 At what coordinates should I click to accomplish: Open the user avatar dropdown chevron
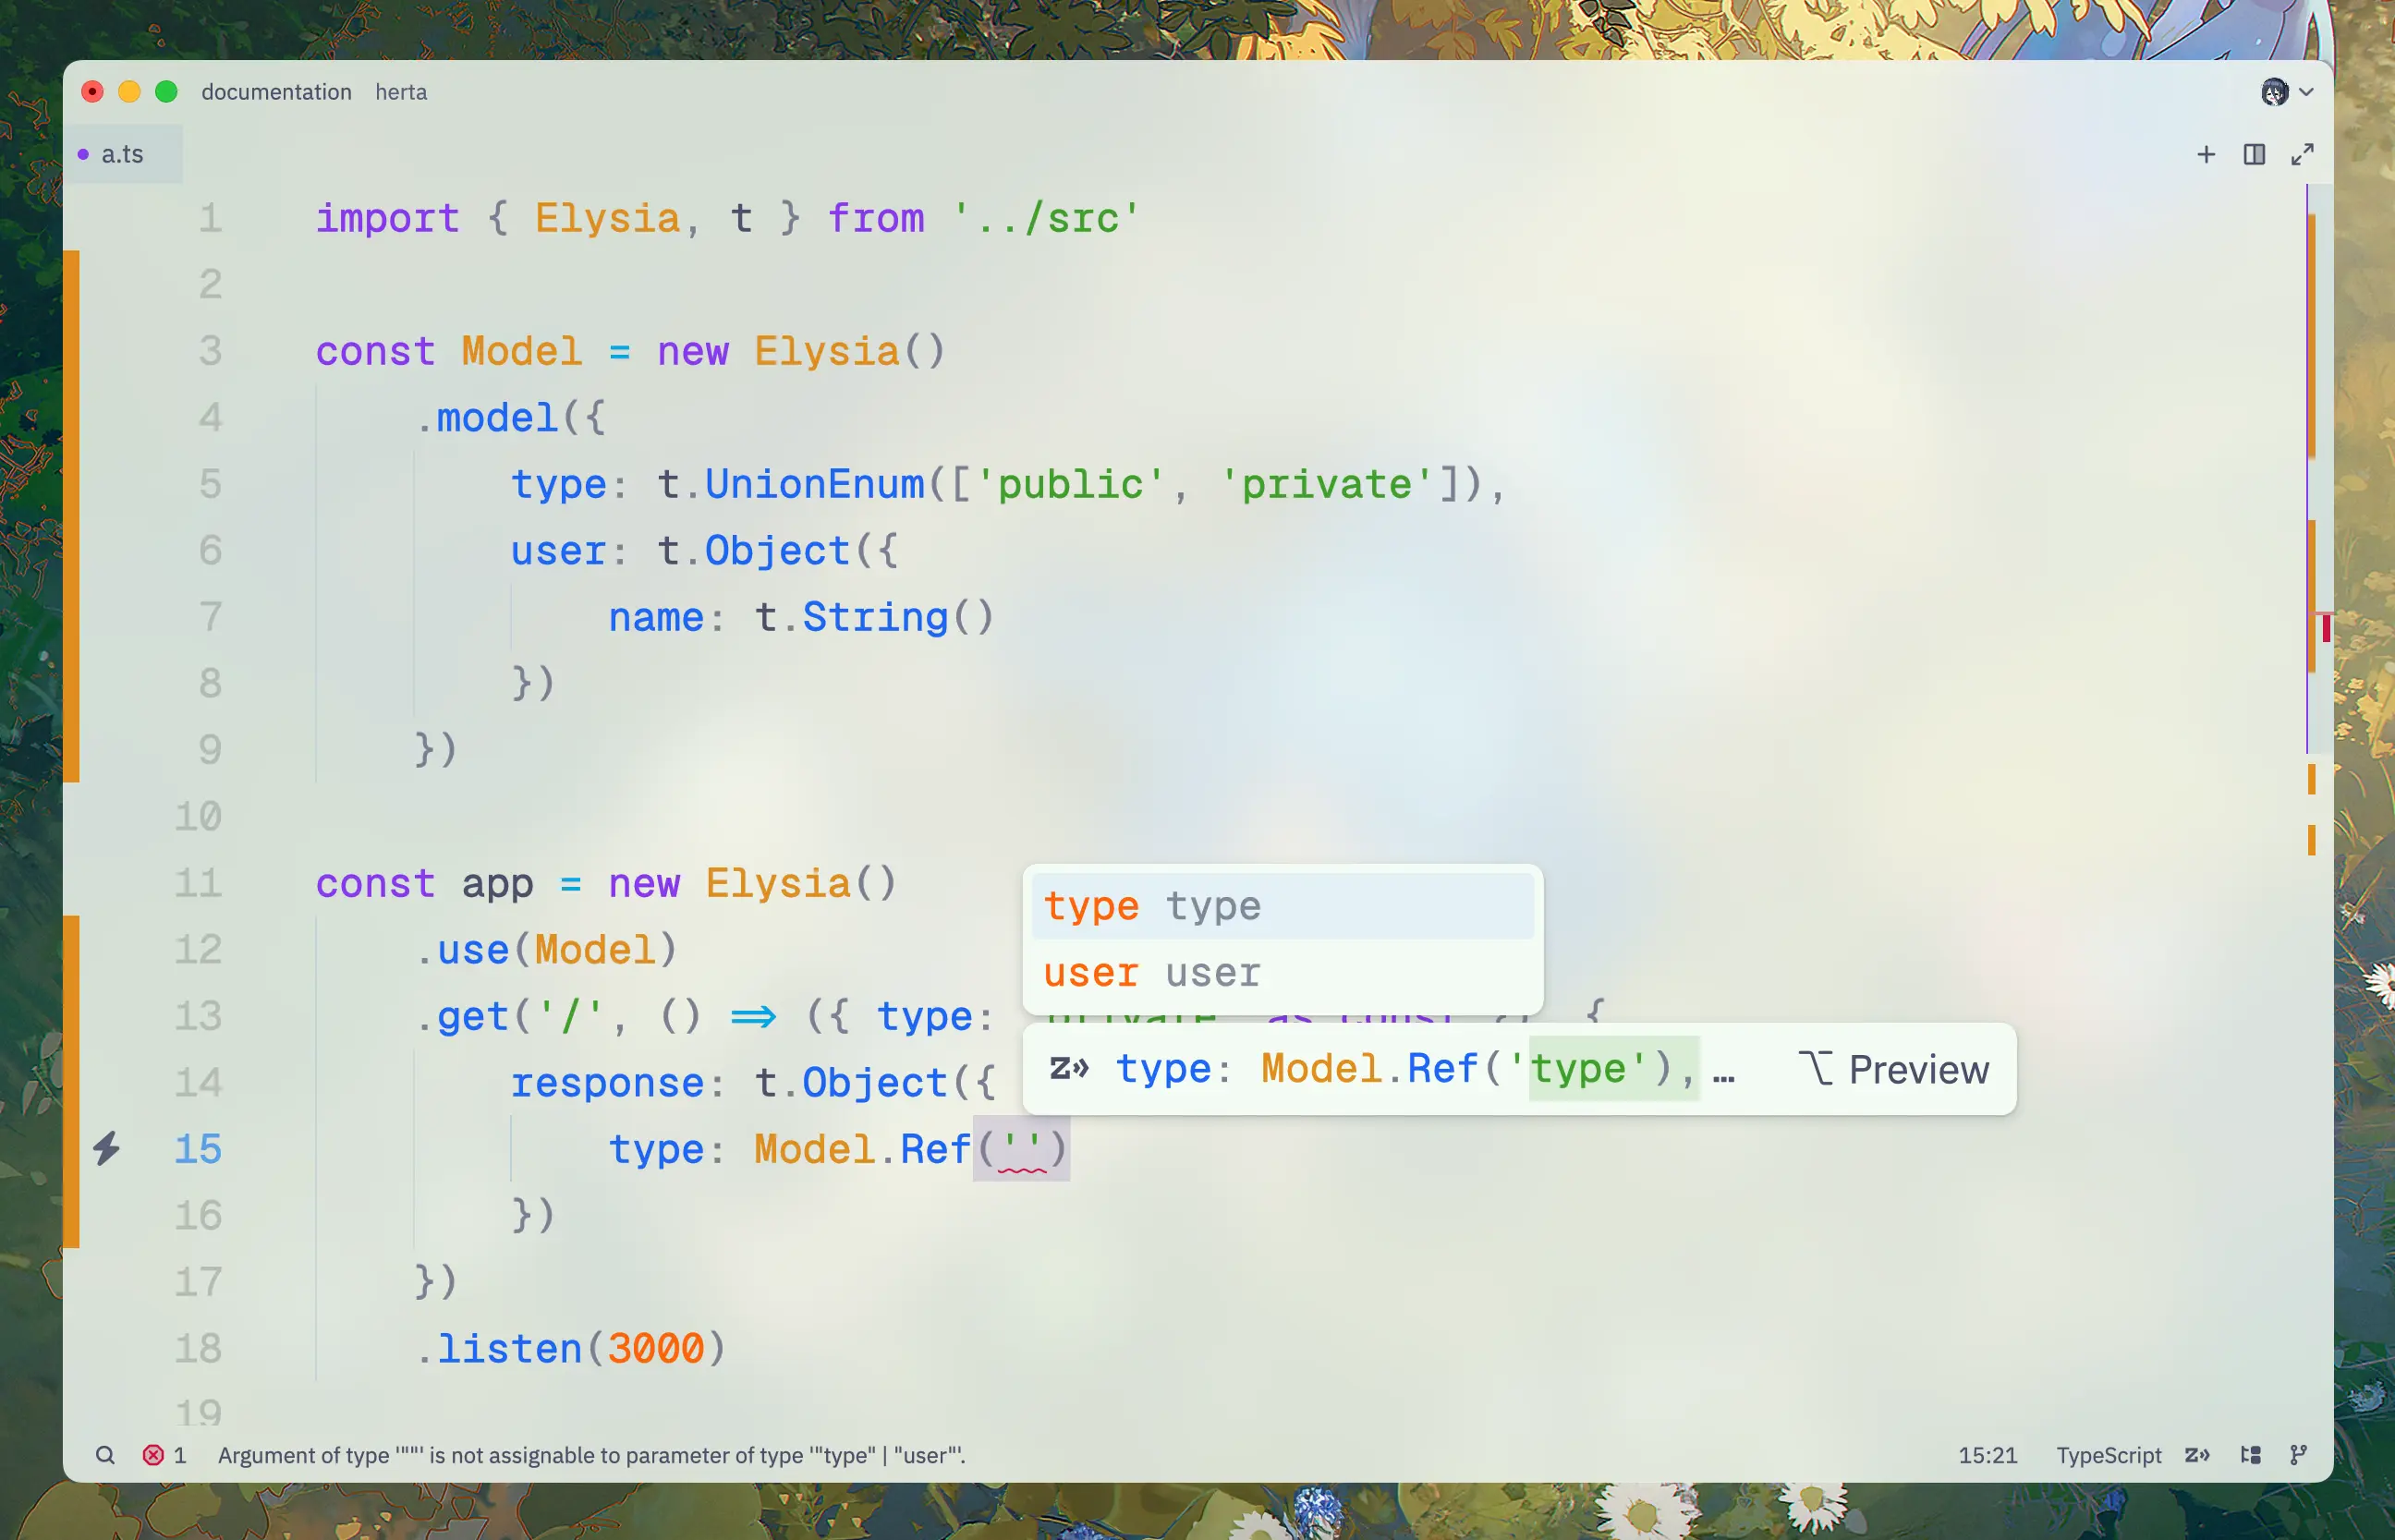(x=2306, y=92)
